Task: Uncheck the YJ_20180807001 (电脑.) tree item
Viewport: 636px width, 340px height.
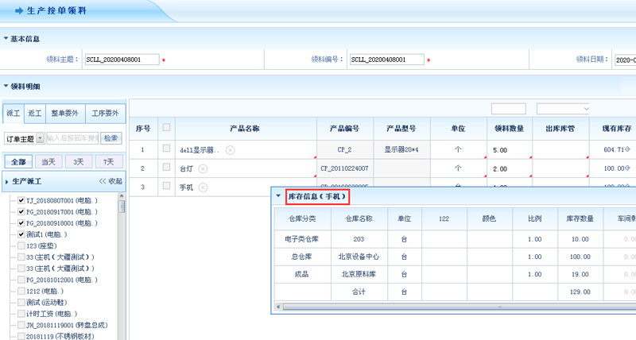Action: click(21, 201)
